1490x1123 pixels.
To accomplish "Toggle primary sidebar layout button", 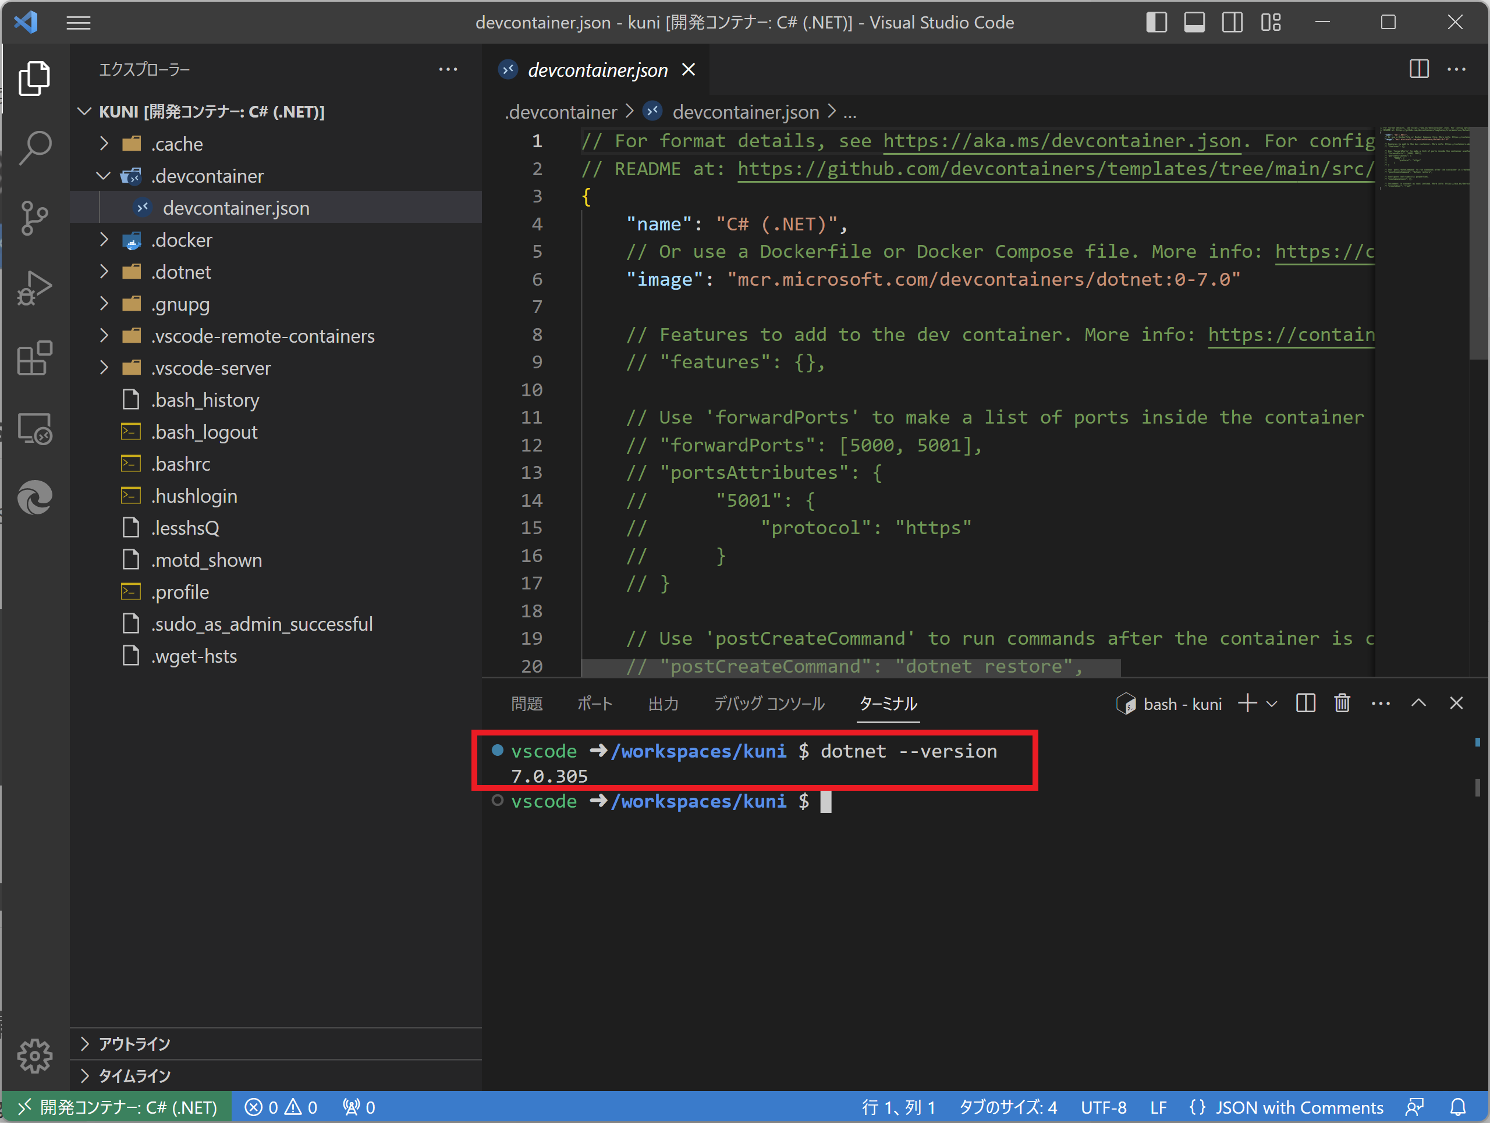I will click(1156, 22).
